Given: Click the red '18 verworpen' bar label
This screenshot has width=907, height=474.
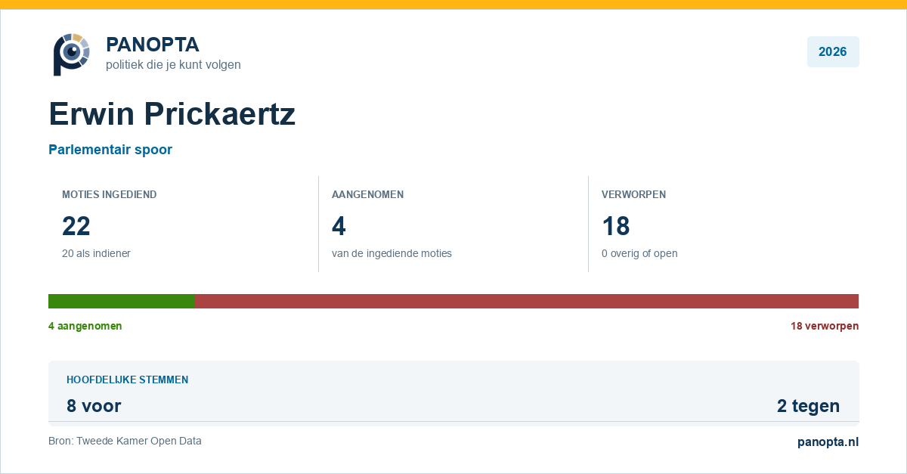Looking at the screenshot, I should [x=825, y=326].
